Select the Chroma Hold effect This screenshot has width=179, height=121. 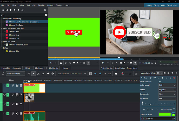[14, 32]
